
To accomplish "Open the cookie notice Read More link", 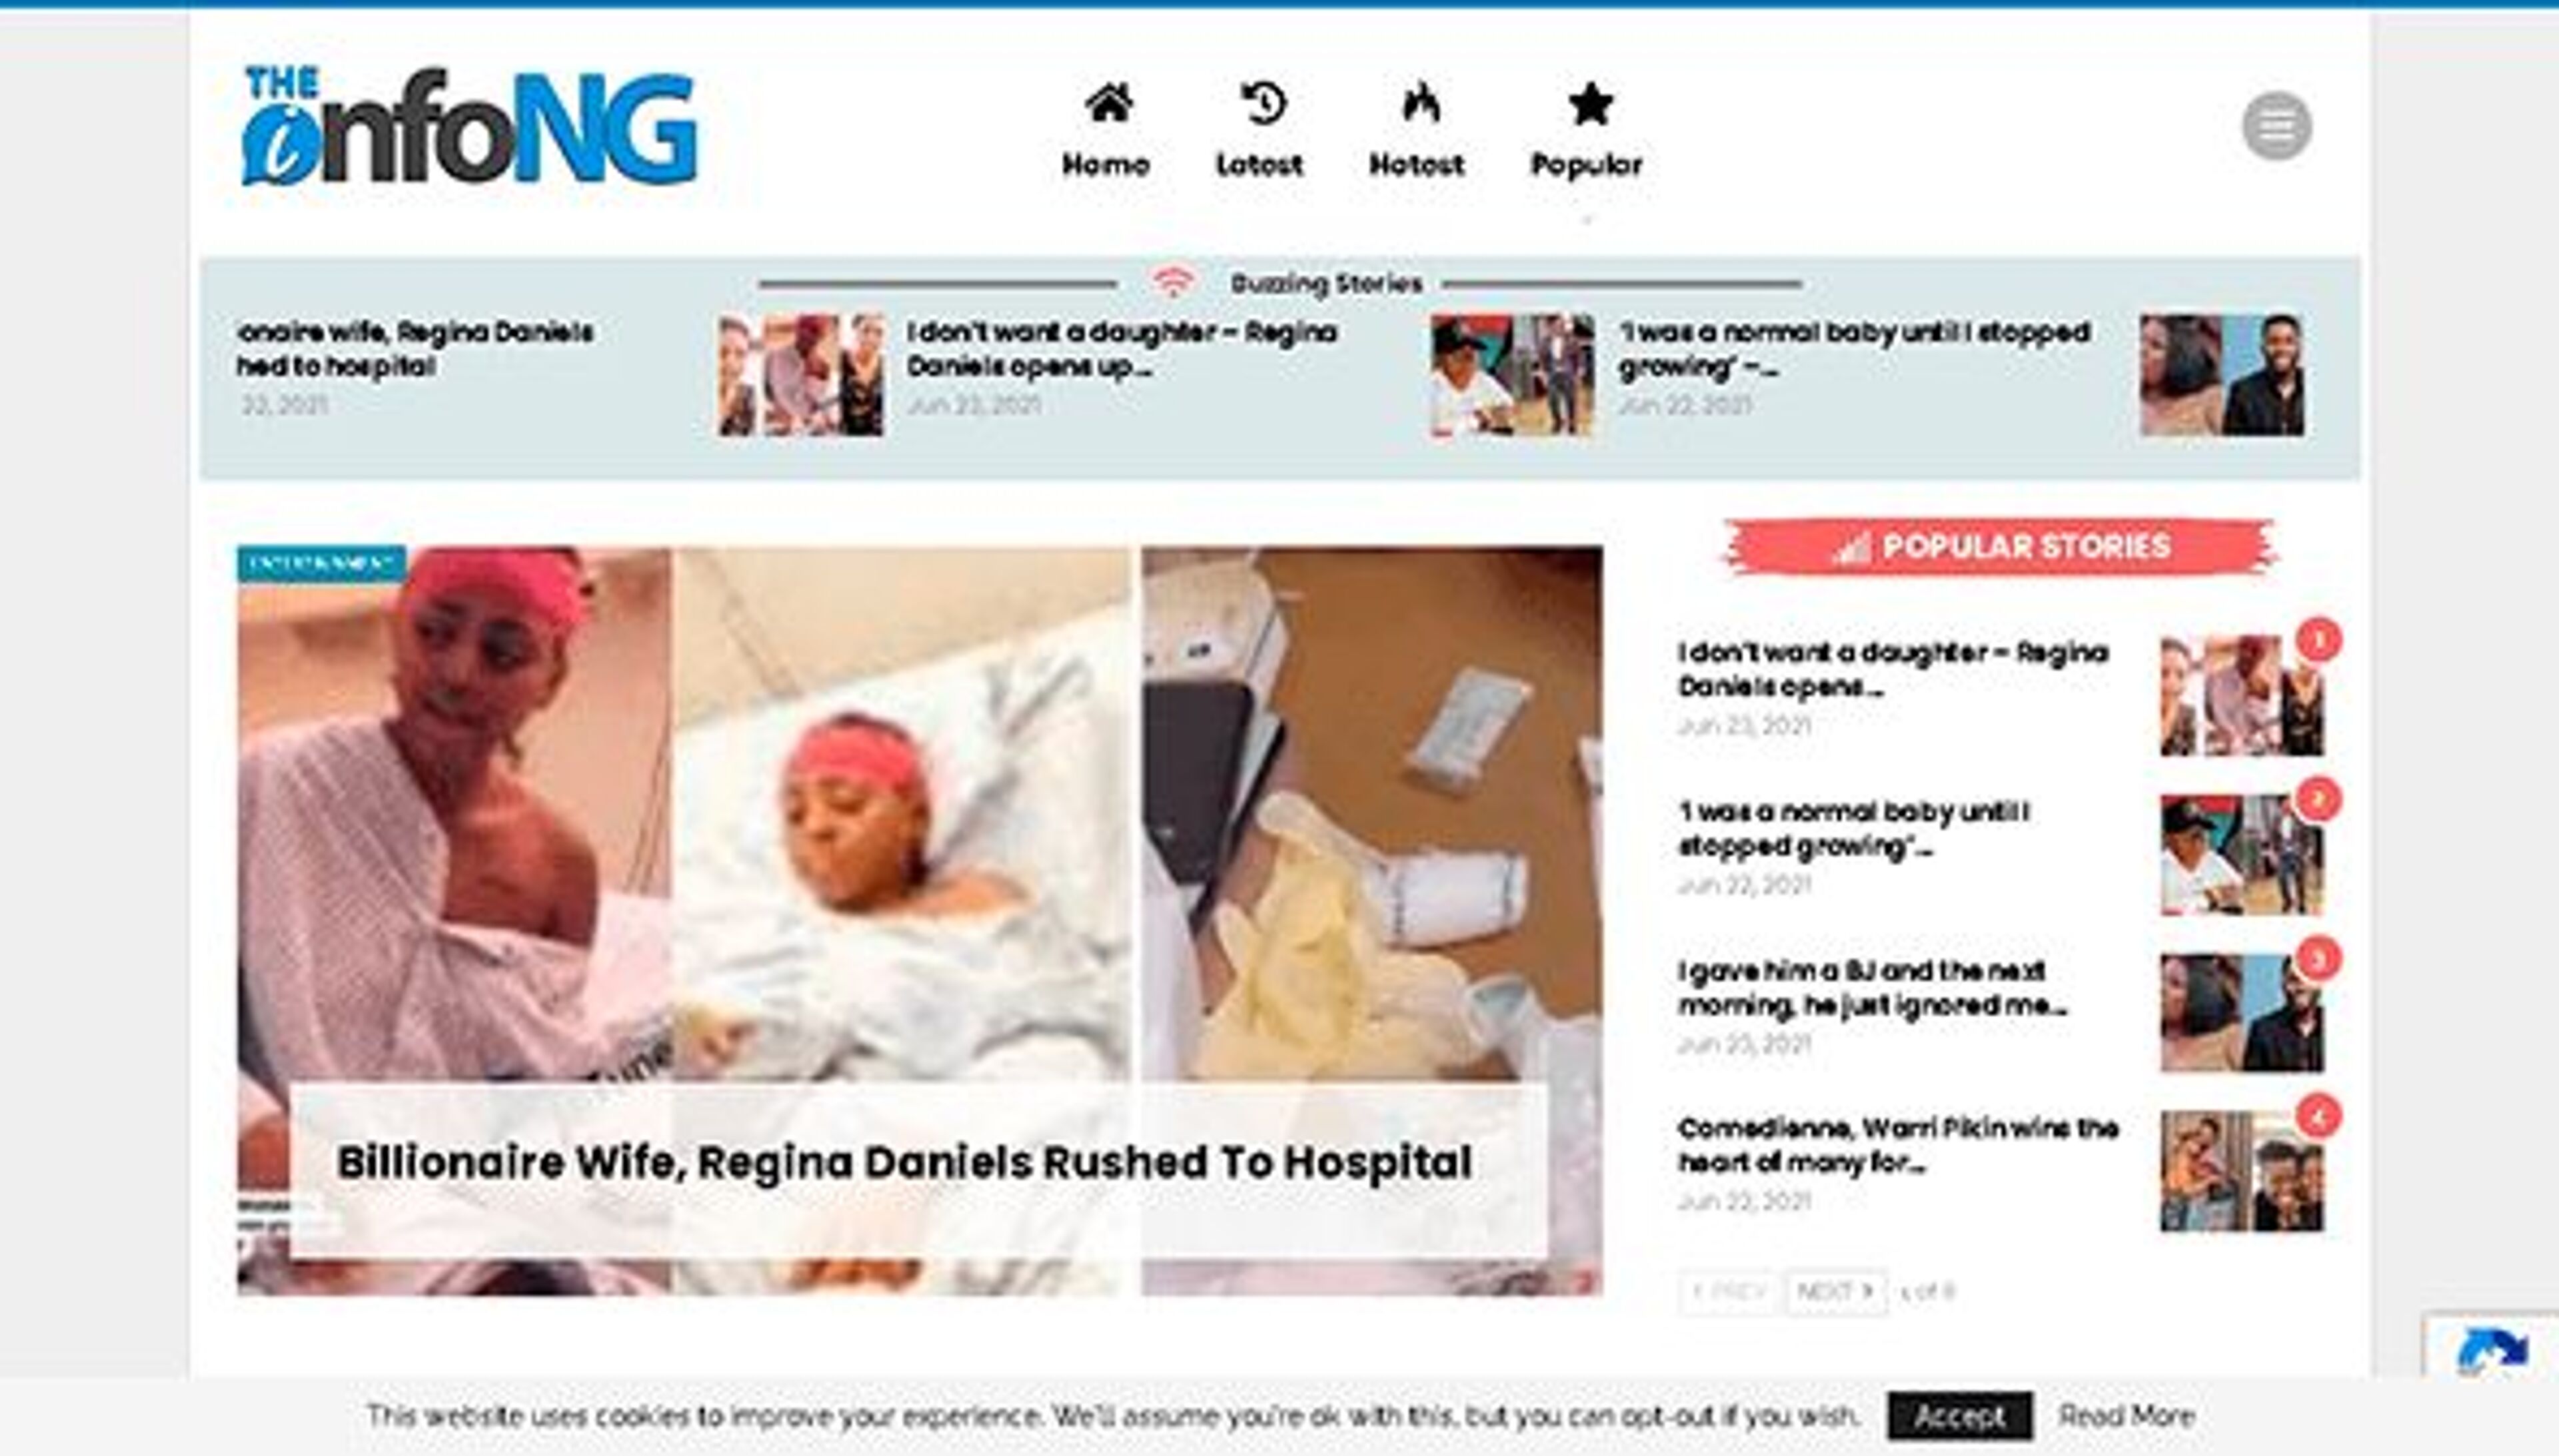I will click(x=2126, y=1415).
